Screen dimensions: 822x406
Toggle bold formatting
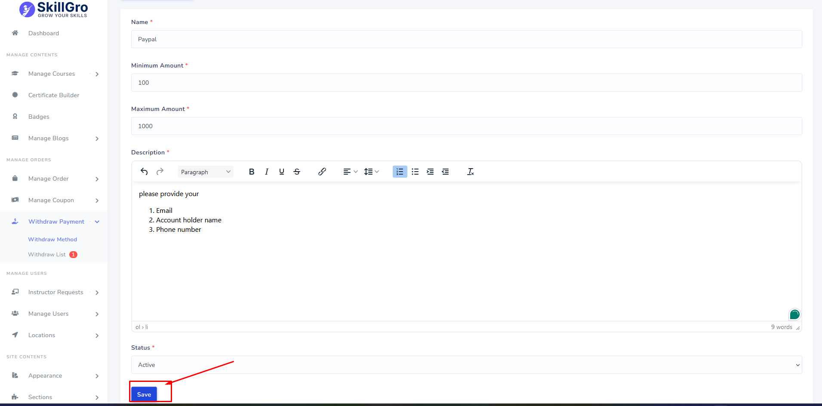click(252, 172)
